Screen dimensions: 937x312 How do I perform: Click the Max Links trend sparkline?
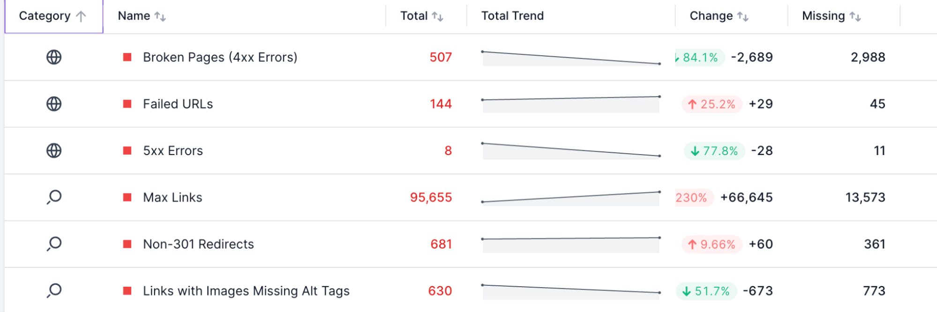[x=571, y=198]
